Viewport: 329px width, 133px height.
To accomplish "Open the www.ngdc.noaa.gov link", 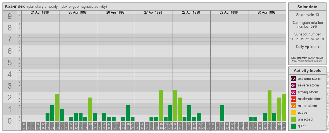I will tap(306, 60).
